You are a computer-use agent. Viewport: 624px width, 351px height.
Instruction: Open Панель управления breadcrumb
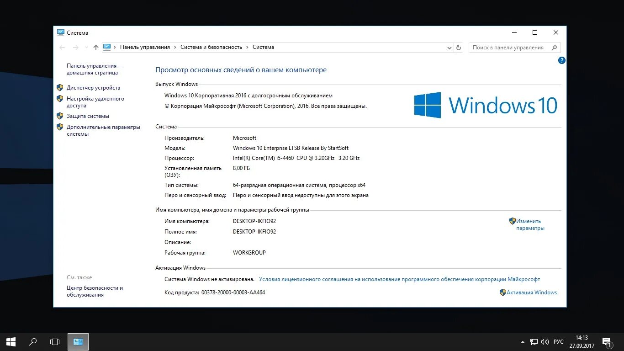(x=145, y=47)
